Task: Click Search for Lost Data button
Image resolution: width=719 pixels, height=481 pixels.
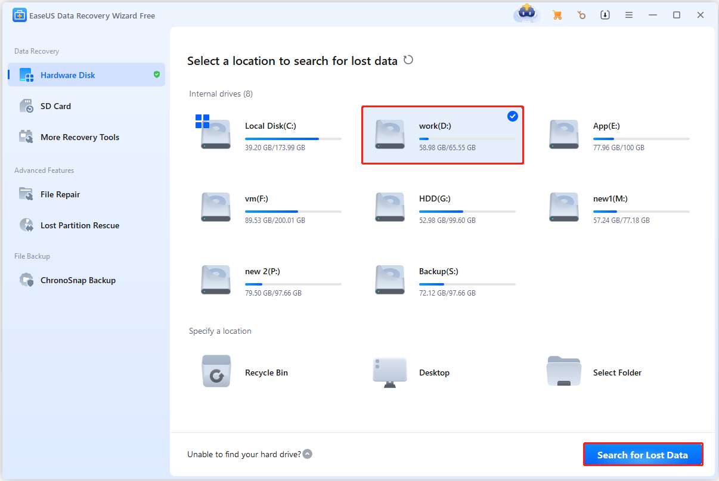Action: pyautogui.click(x=643, y=455)
